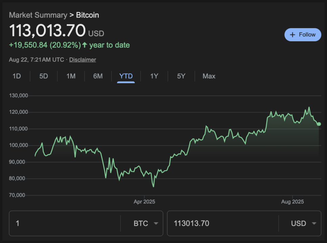Viewport: 327px width, 243px height.
Task: Select the YTD tab
Action: click(x=126, y=76)
